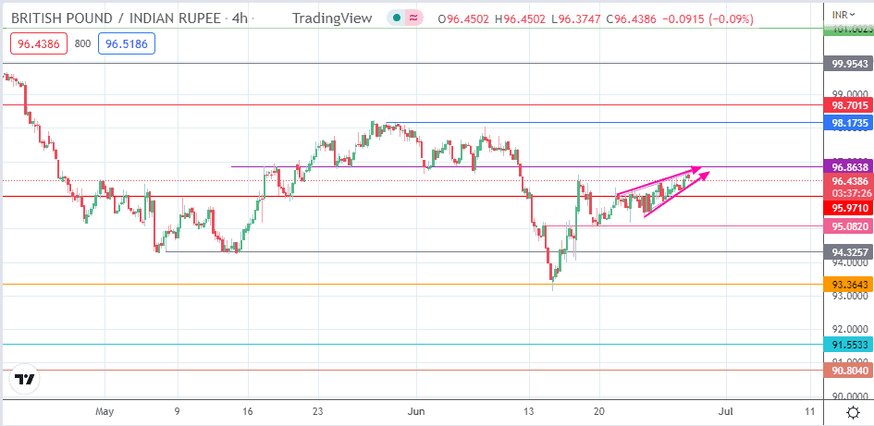The height and width of the screenshot is (426, 874).
Task: Select the red 98.7015 price label
Action: 846,104
